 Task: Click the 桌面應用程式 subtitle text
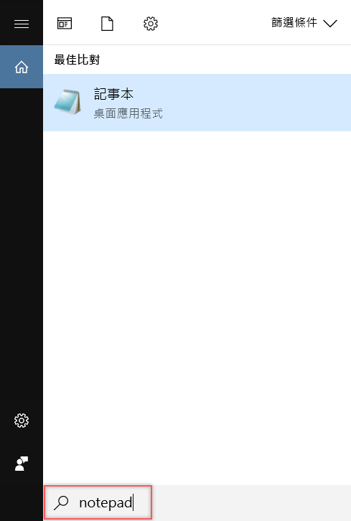pos(128,113)
